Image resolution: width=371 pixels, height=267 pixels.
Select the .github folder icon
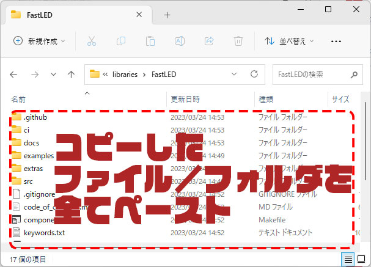[17, 117]
